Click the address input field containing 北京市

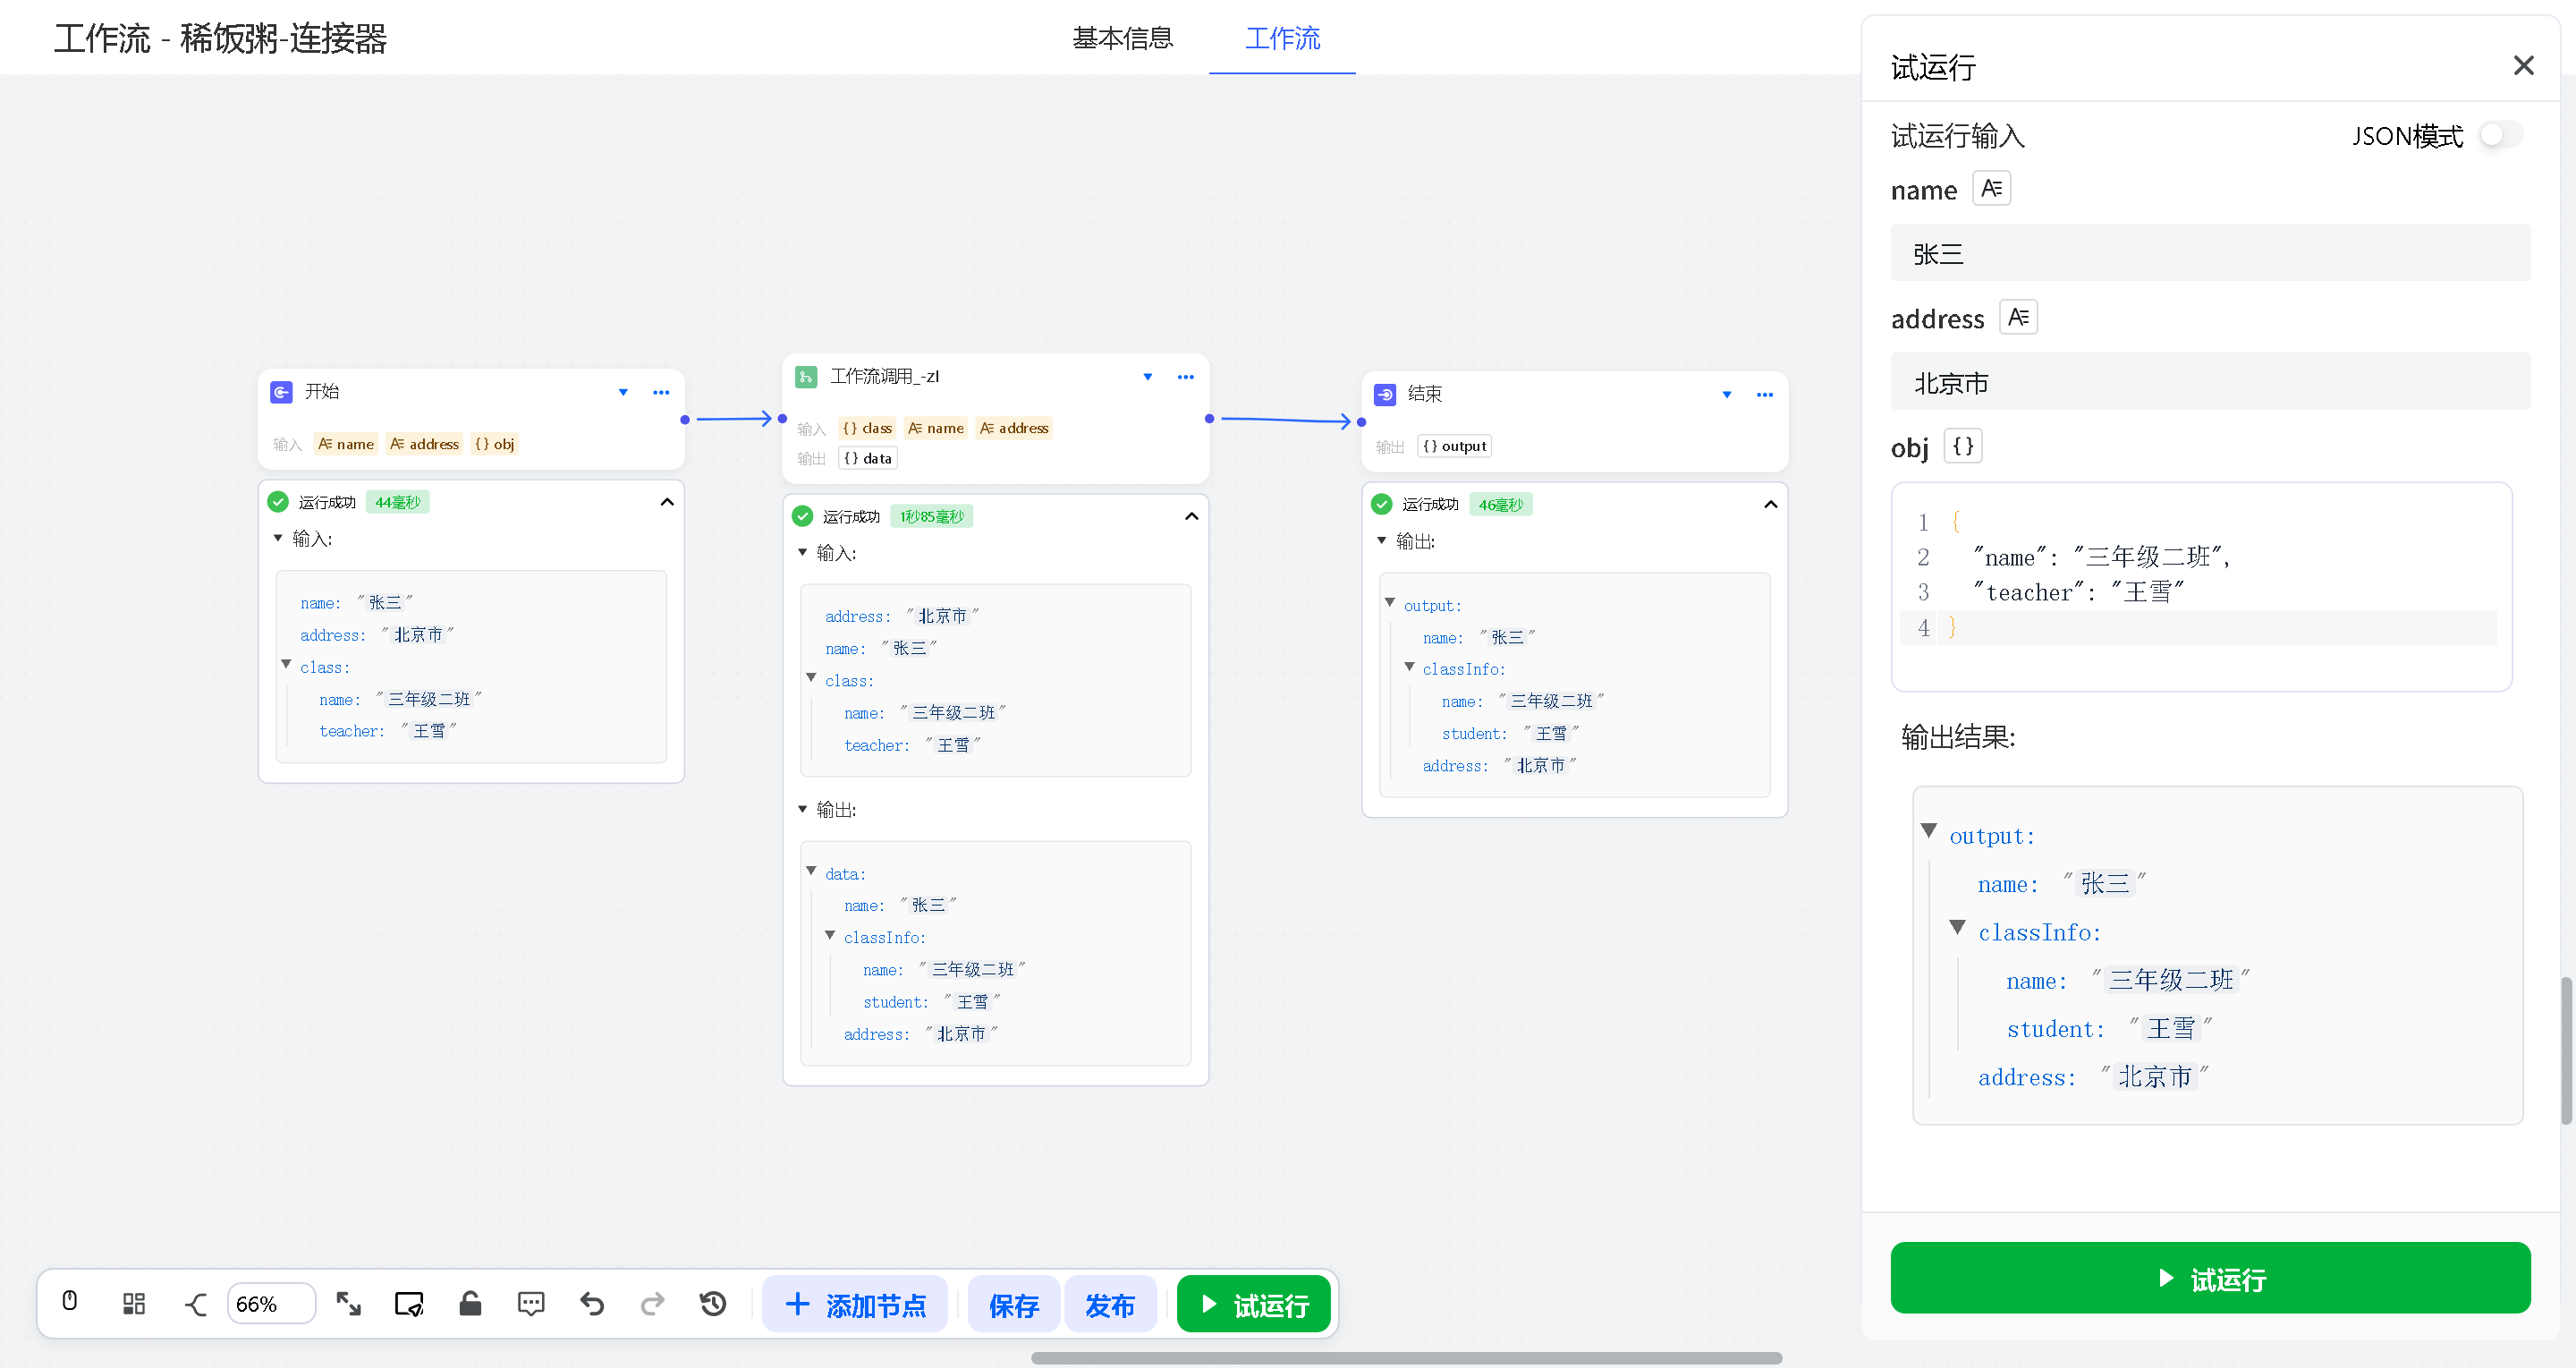click(x=2209, y=382)
